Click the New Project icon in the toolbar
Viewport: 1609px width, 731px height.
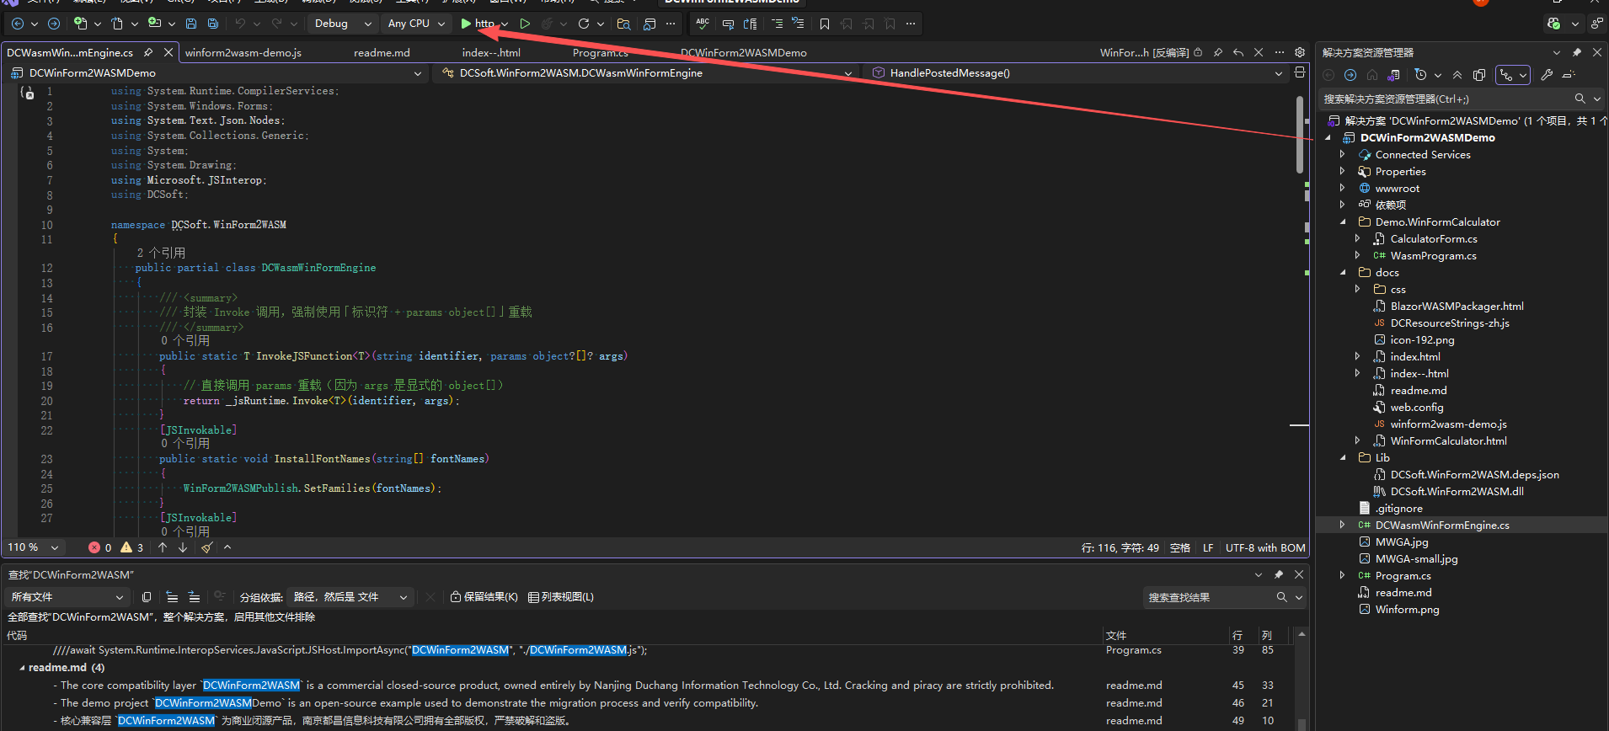pyautogui.click(x=80, y=24)
